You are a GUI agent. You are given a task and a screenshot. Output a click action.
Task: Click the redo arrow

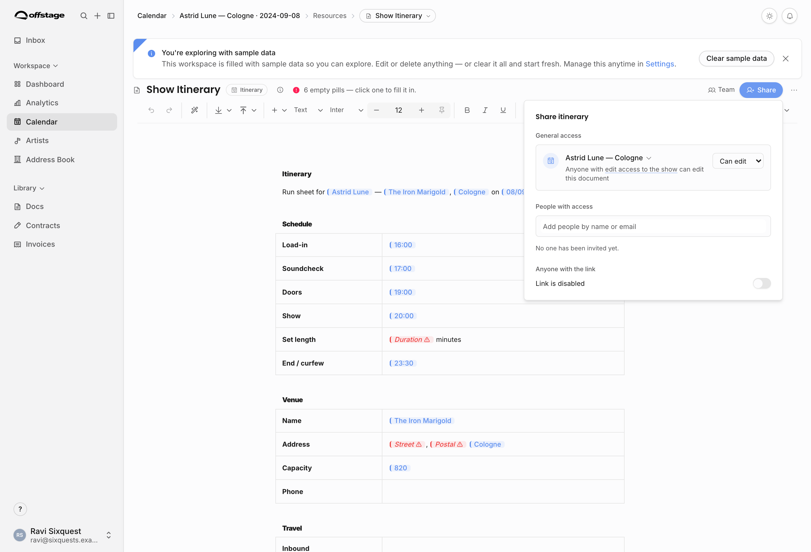point(169,110)
